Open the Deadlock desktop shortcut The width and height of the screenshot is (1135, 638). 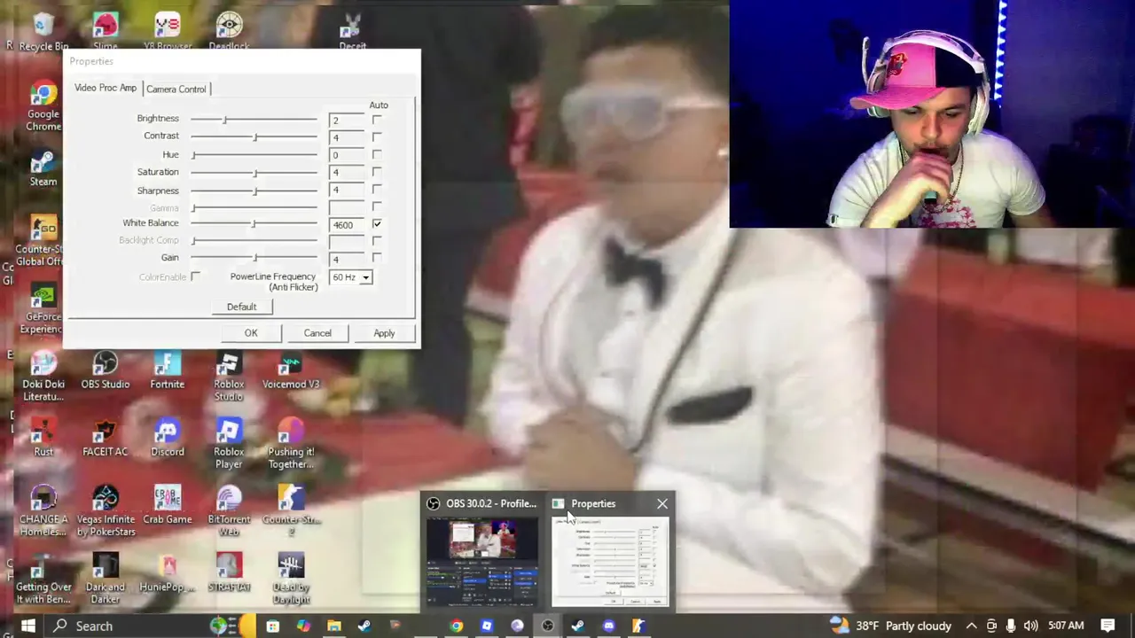229,29
